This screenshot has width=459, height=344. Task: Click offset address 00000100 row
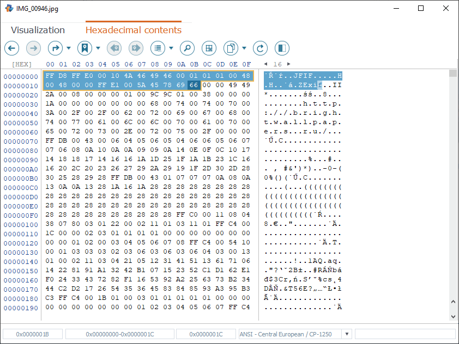21,225
